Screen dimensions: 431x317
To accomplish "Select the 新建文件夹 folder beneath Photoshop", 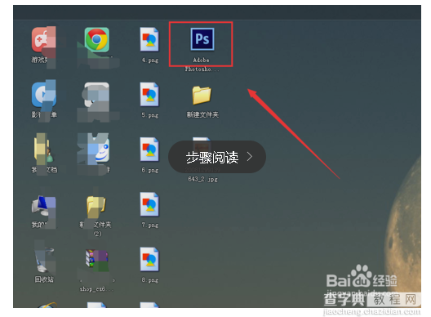I will point(202,96).
